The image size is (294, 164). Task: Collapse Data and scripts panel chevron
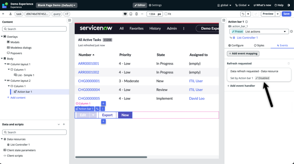coord(59,124)
